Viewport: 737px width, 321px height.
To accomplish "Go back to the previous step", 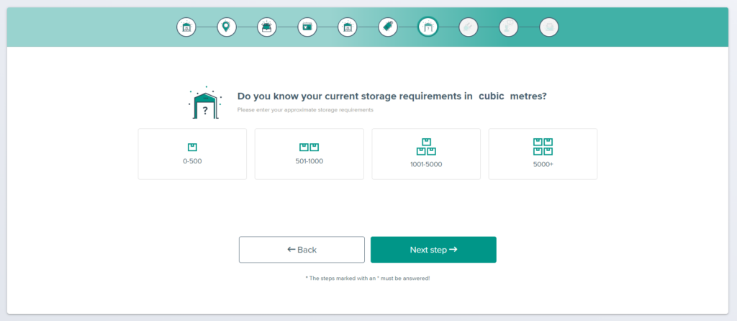I will [x=302, y=250].
